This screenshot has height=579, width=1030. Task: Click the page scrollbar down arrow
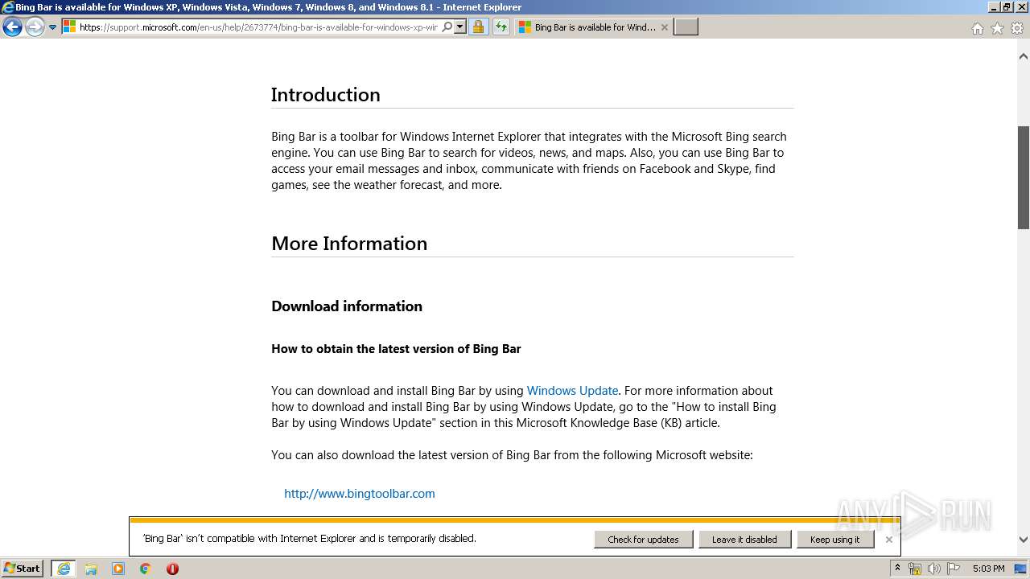click(1024, 540)
